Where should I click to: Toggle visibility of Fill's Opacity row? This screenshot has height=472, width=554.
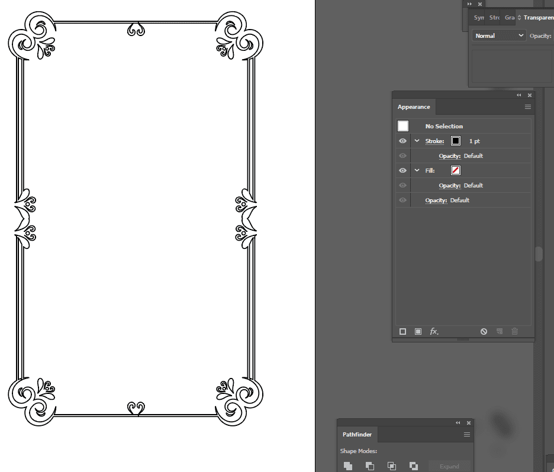[403, 185]
